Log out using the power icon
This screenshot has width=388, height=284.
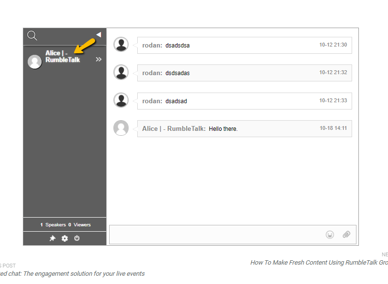pyautogui.click(x=77, y=238)
